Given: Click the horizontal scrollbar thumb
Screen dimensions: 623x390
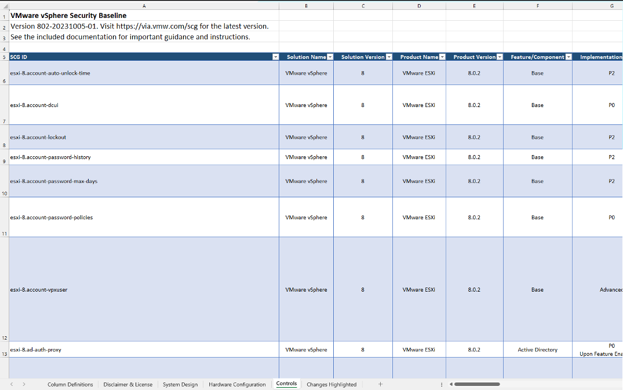Looking at the screenshot, I should (477, 384).
